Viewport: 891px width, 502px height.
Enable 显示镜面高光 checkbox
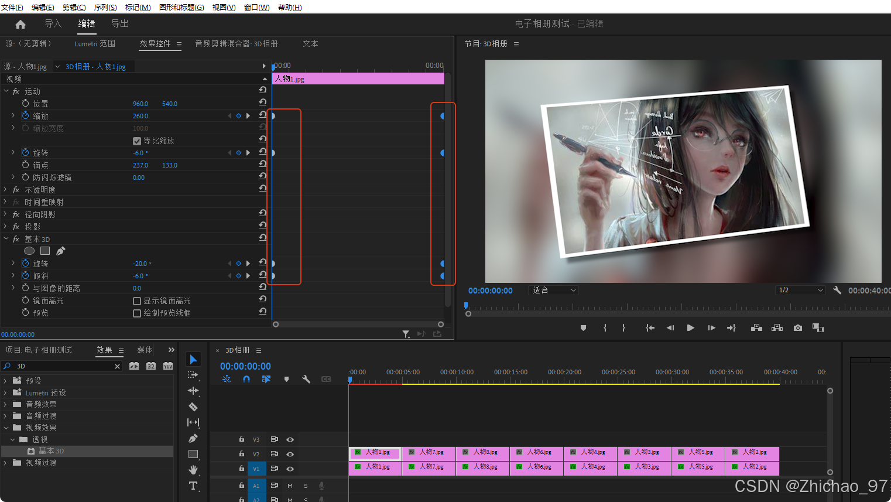(137, 301)
